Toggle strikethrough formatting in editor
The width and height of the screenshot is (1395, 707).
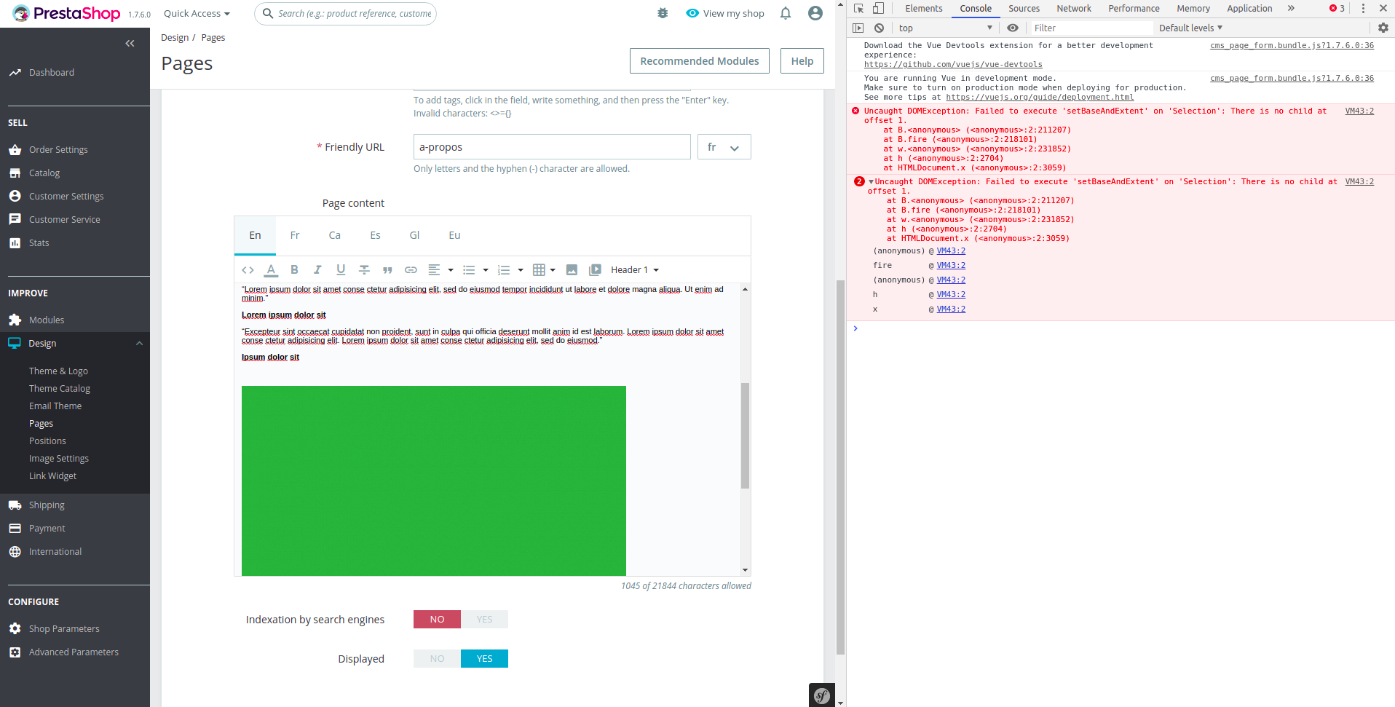pyautogui.click(x=364, y=270)
